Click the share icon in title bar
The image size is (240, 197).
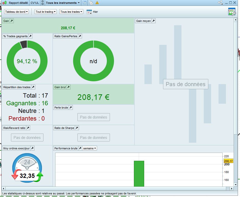(221, 3)
